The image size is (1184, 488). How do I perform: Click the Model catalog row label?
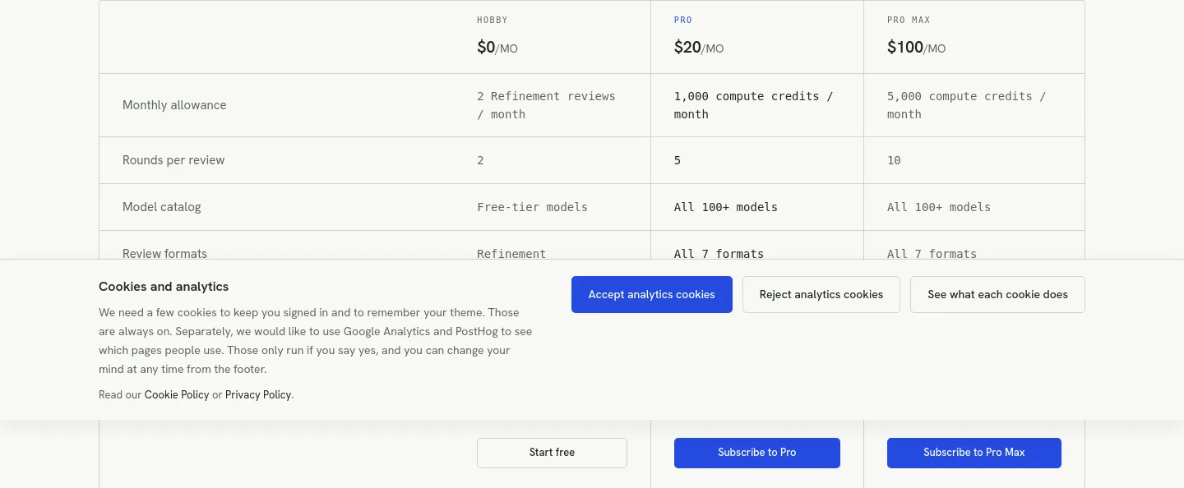(x=161, y=207)
